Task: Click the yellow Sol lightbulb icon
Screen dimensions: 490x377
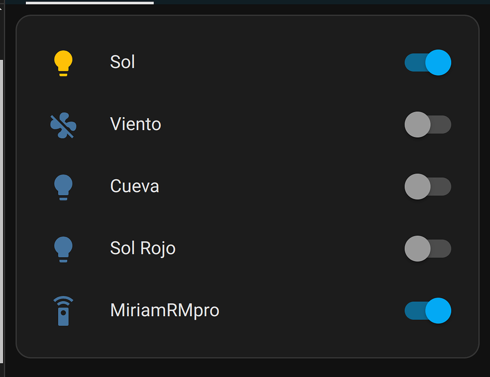Action: click(x=63, y=62)
